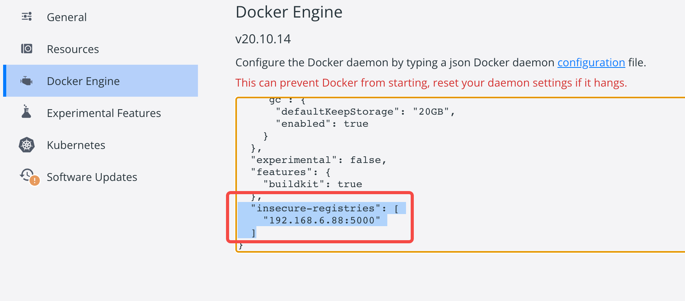Click the "192.168.6.88:5000" registry entry

(x=322, y=221)
